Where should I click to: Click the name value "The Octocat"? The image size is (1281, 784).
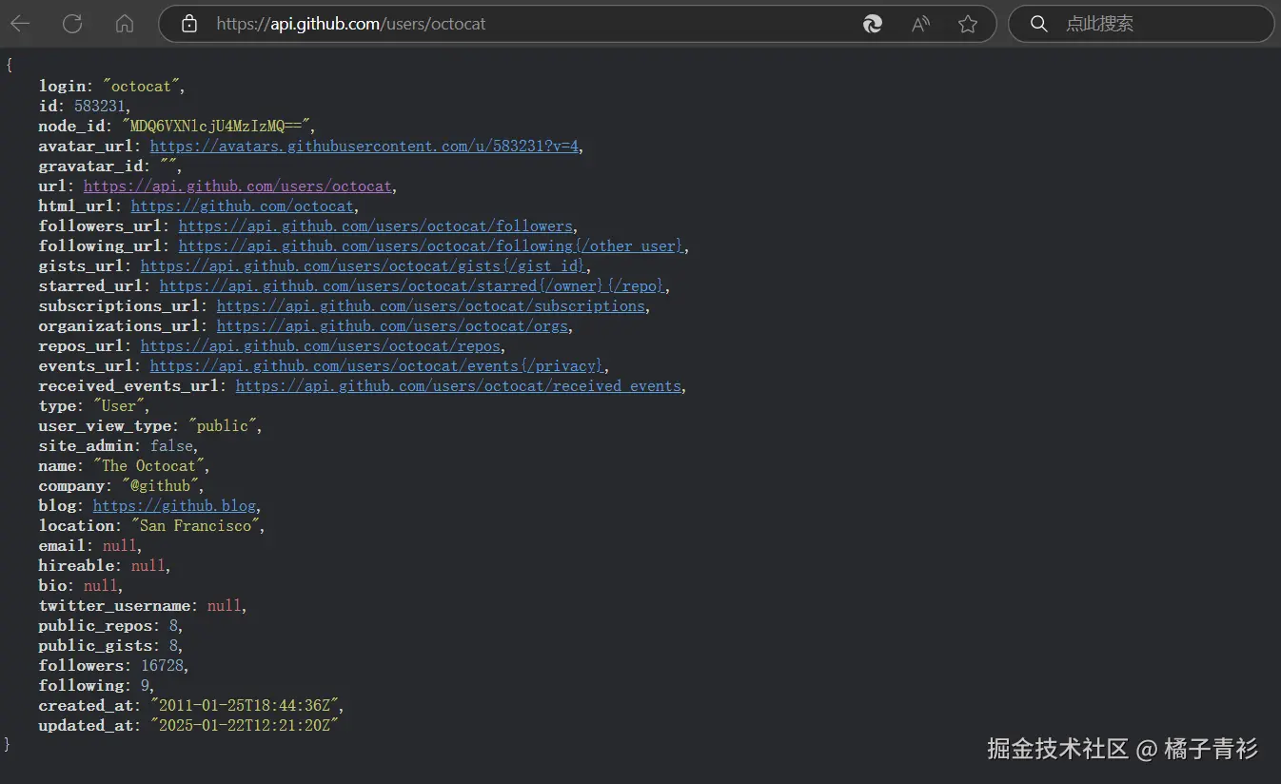click(x=148, y=466)
